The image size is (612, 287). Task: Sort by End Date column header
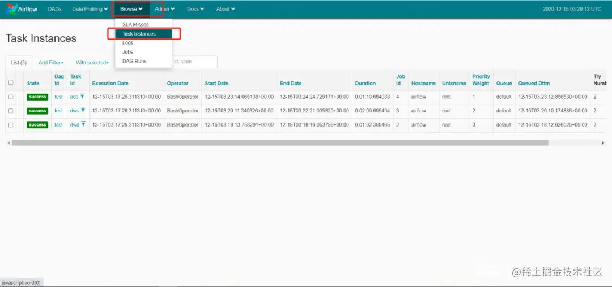click(291, 83)
